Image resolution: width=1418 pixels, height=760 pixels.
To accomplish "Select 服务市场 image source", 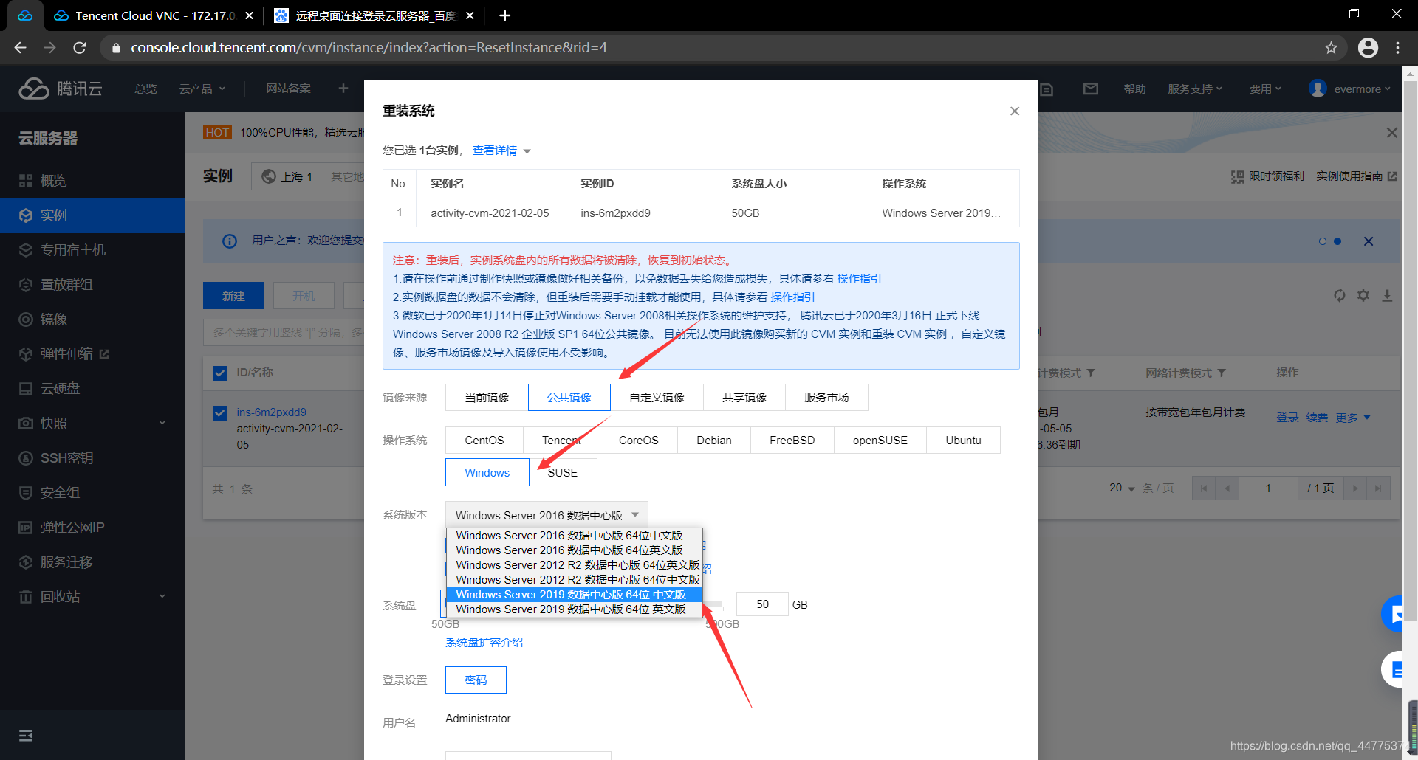I will click(826, 397).
